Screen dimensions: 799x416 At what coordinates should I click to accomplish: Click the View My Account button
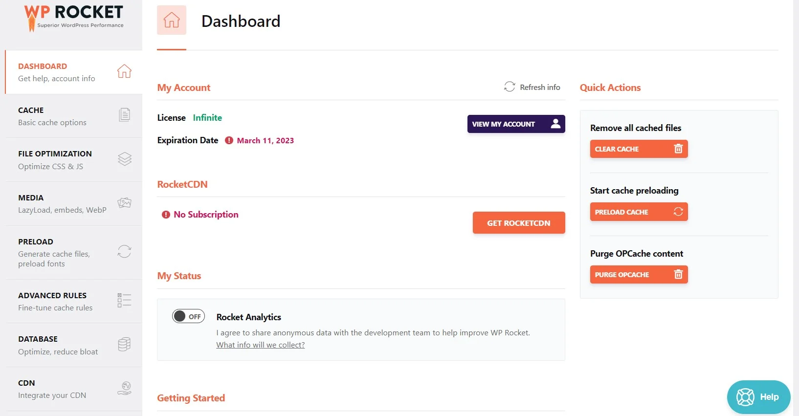point(516,124)
